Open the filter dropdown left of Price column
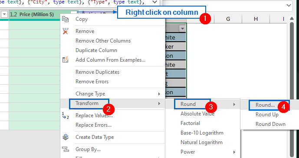299x158 pixels. tap(4, 14)
